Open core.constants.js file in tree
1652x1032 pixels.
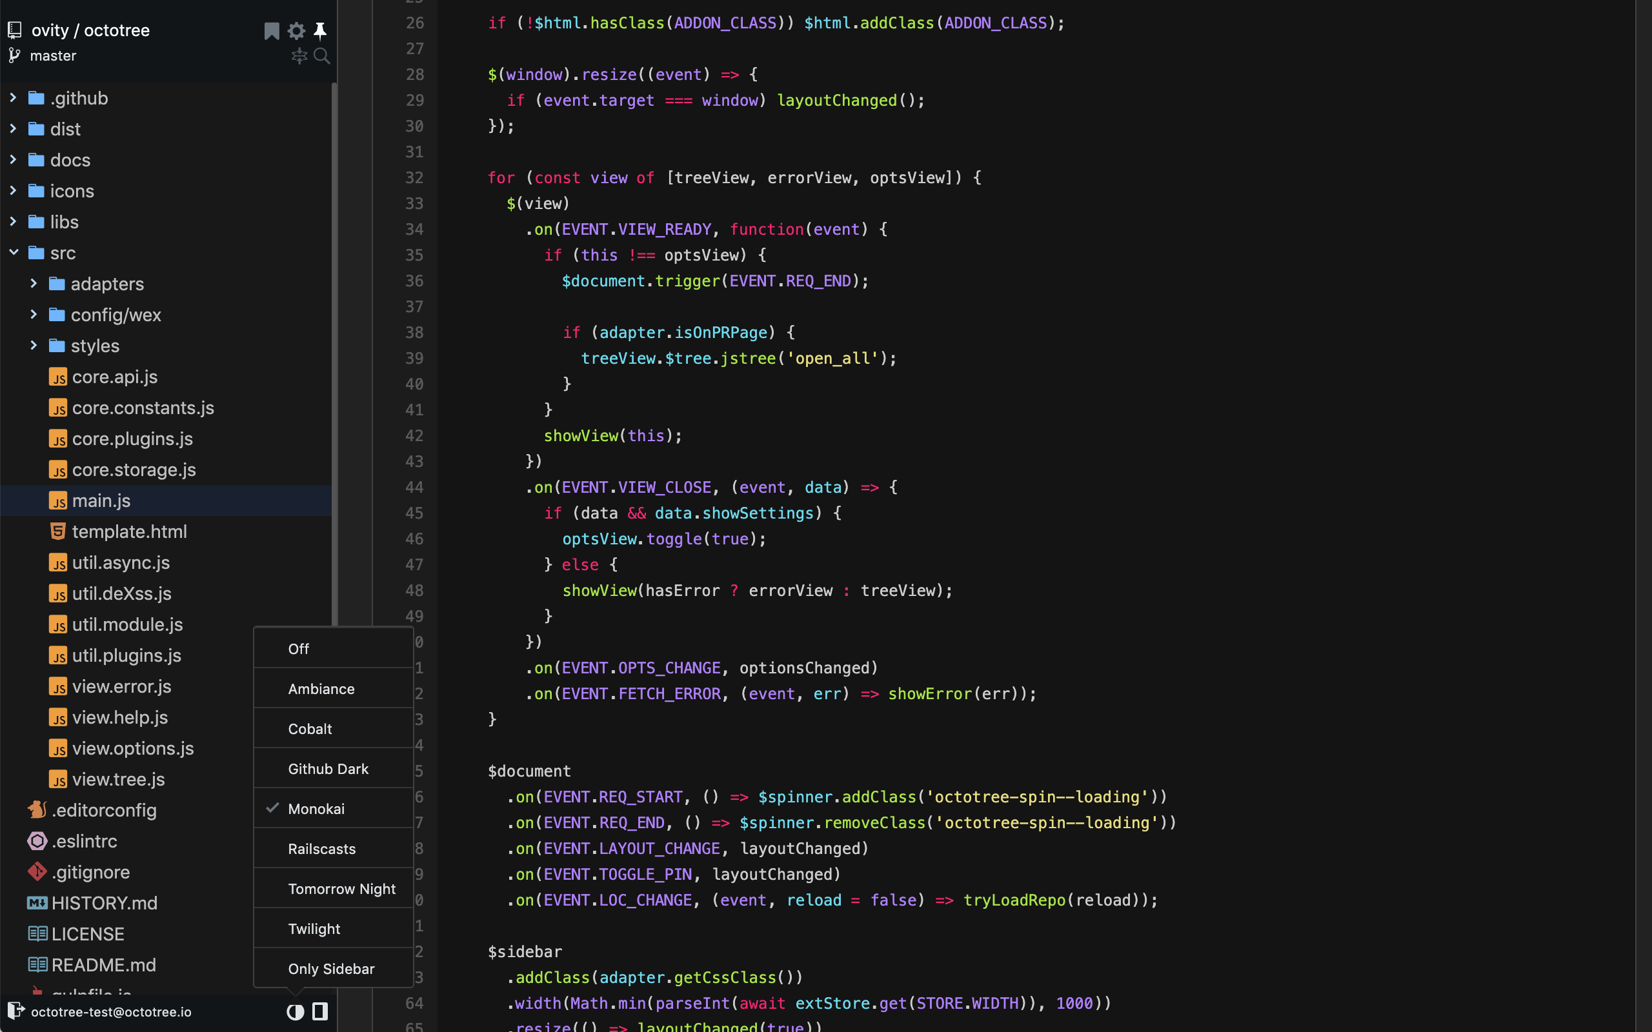click(143, 408)
